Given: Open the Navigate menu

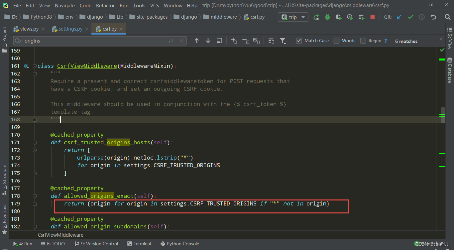Looking at the screenshot, I should click(65, 5).
